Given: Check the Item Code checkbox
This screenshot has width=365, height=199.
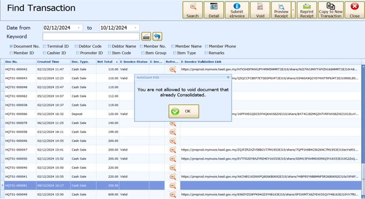Looking at the screenshot, I should [109, 53].
